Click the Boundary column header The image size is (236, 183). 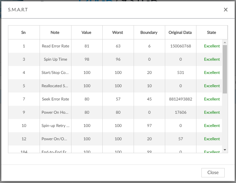pos(149,32)
